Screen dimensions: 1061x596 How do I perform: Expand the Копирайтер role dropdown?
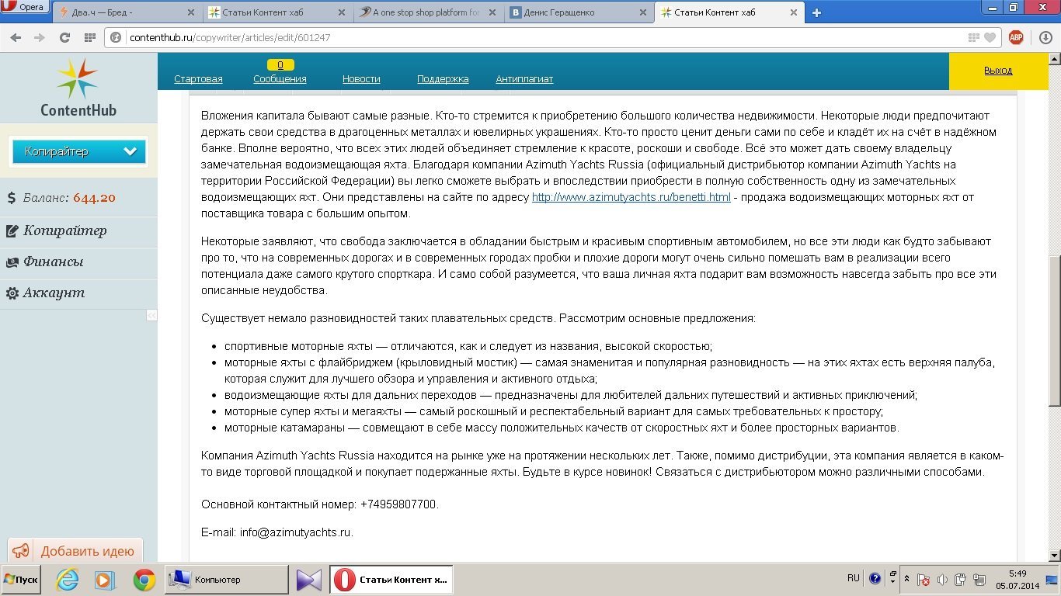pos(78,151)
